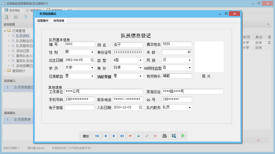Open the 信息操作 menu in dialog
This screenshot has width=275, height=154.
tap(43, 21)
